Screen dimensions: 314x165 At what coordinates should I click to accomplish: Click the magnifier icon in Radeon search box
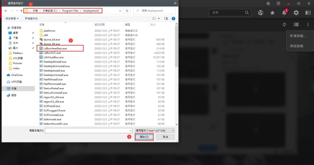pyautogui.click(x=247, y=13)
